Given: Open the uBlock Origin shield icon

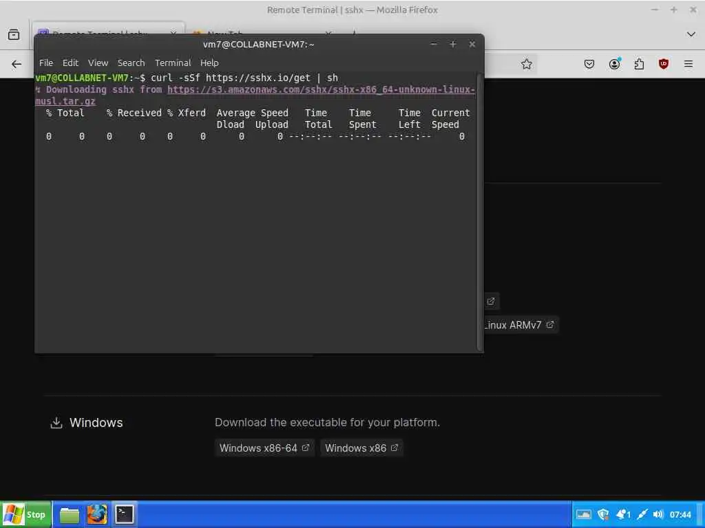Looking at the screenshot, I should tap(664, 64).
